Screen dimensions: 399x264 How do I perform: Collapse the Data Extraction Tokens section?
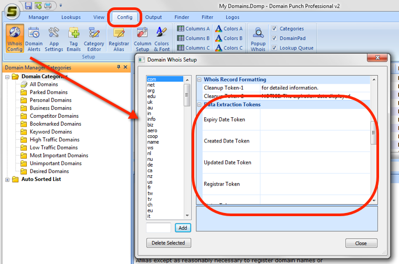click(x=199, y=105)
